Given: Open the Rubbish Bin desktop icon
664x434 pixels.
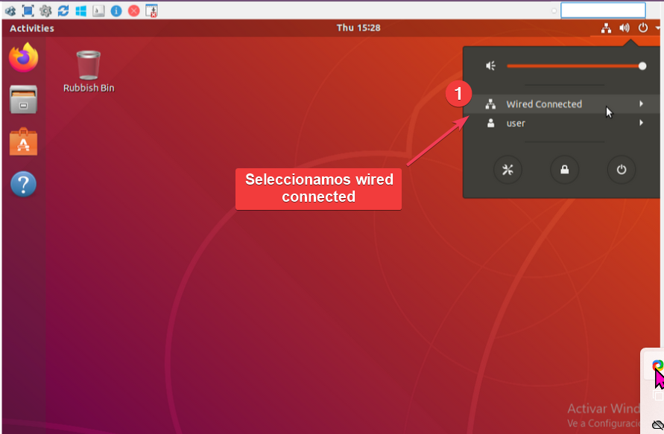Looking at the screenshot, I should [89, 66].
